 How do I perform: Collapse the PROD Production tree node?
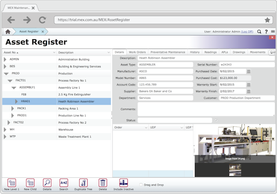coord(6,73)
